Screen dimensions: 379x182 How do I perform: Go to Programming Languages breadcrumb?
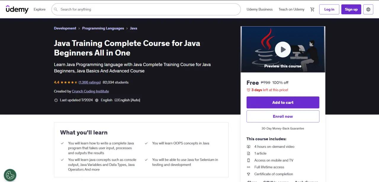click(103, 28)
